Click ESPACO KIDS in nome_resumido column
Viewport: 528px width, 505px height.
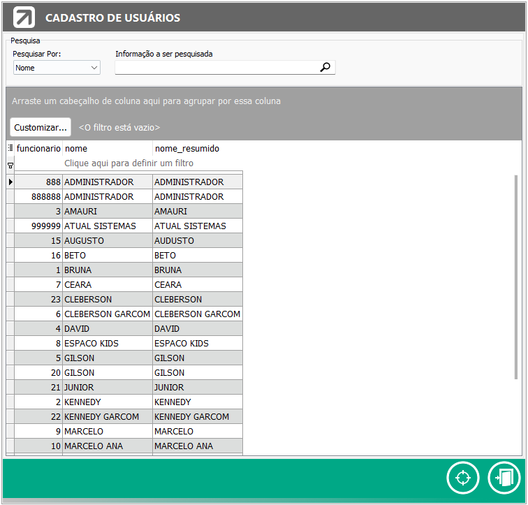(x=198, y=344)
